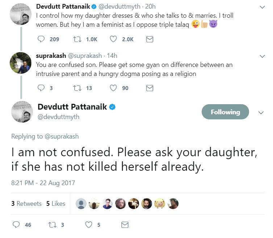273x238 pixels.
Task: Reply to main tweet with 46 replies
Action: point(16,225)
